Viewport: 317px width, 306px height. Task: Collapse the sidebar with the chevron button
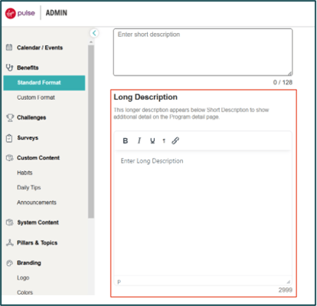[94, 33]
